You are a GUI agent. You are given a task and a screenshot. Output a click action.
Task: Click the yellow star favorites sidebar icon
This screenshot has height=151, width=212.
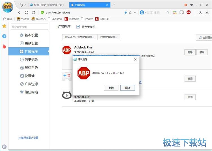tap(4, 26)
